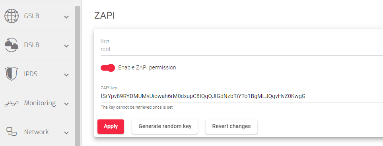The width and height of the screenshot is (383, 146).
Task: Expand the GSLB menu chevron
Action: tap(66, 17)
